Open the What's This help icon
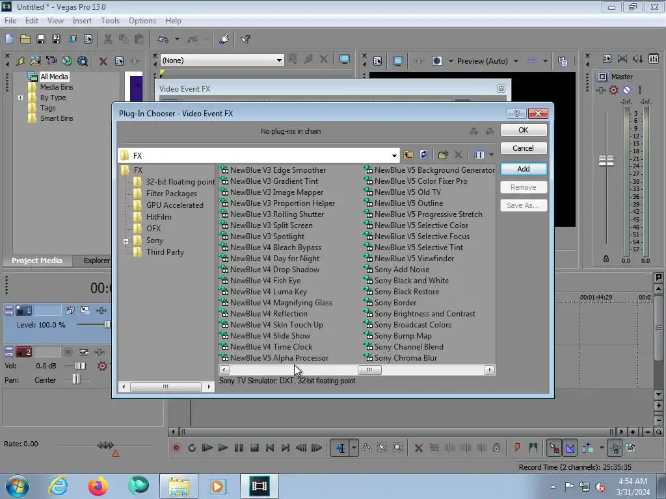Image resolution: width=666 pixels, height=499 pixels. point(245,39)
